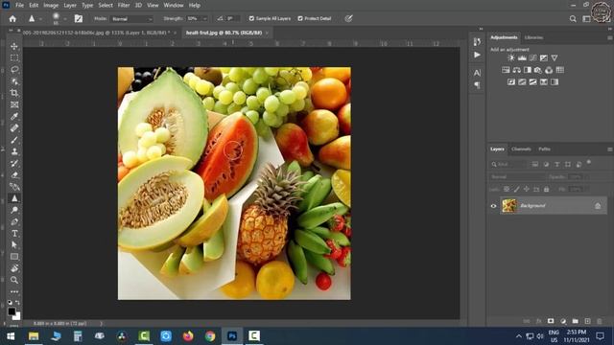Open the Actions panel play icon
Screen dimensions: 614x345
pos(477,55)
